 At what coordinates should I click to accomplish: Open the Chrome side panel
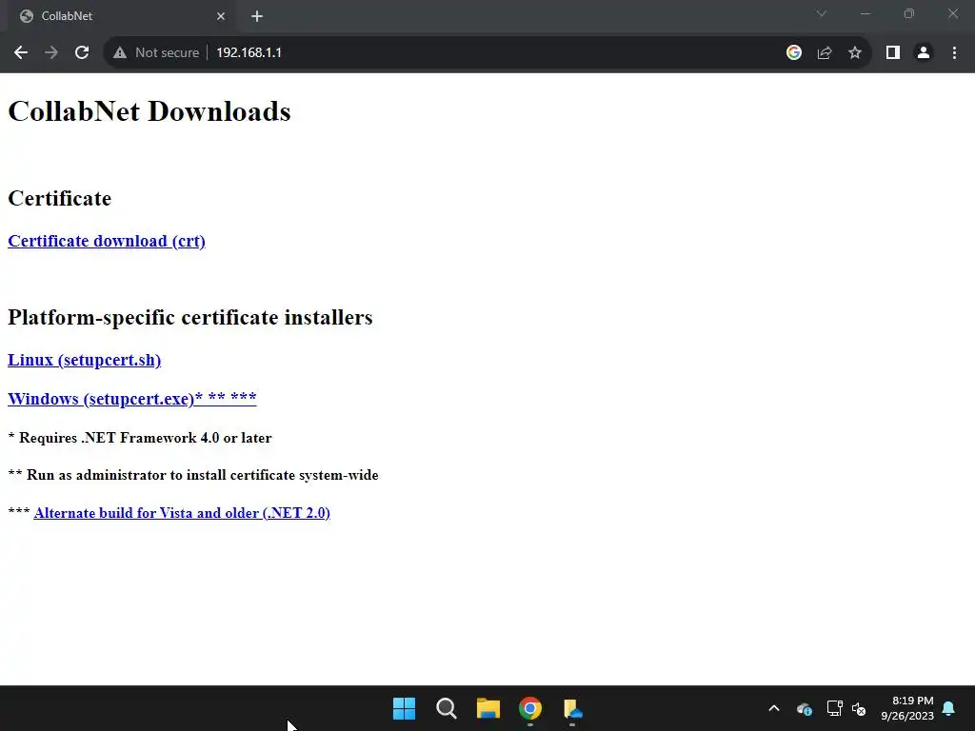tap(893, 53)
